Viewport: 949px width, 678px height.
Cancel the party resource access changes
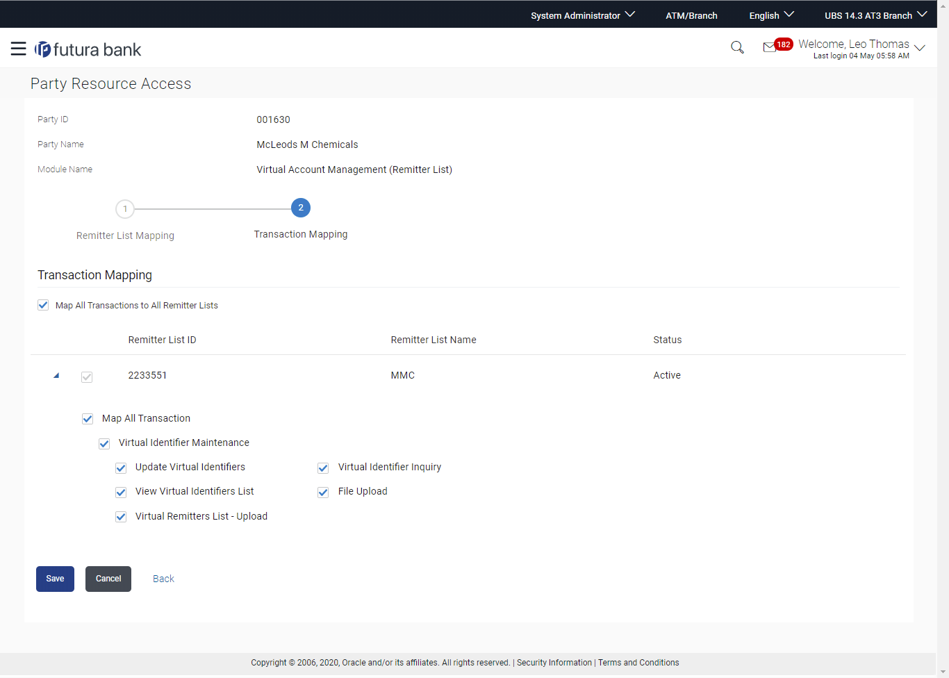[108, 579]
